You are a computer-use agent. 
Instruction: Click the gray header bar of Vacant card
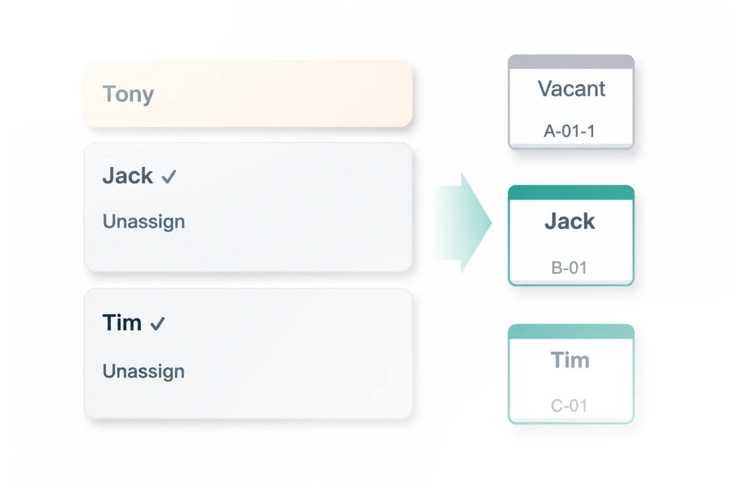pyautogui.click(x=571, y=61)
